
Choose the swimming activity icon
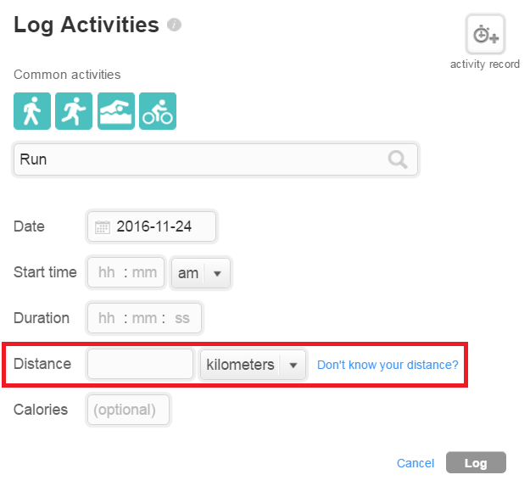(116, 111)
